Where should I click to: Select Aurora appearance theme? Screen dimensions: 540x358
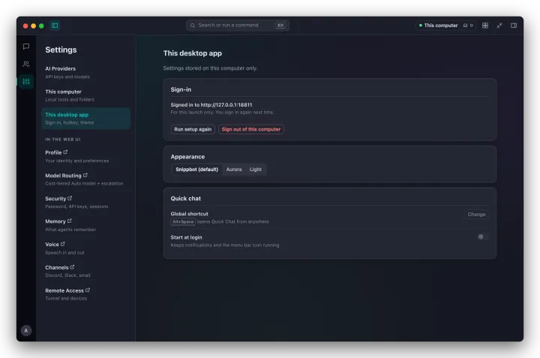234,170
